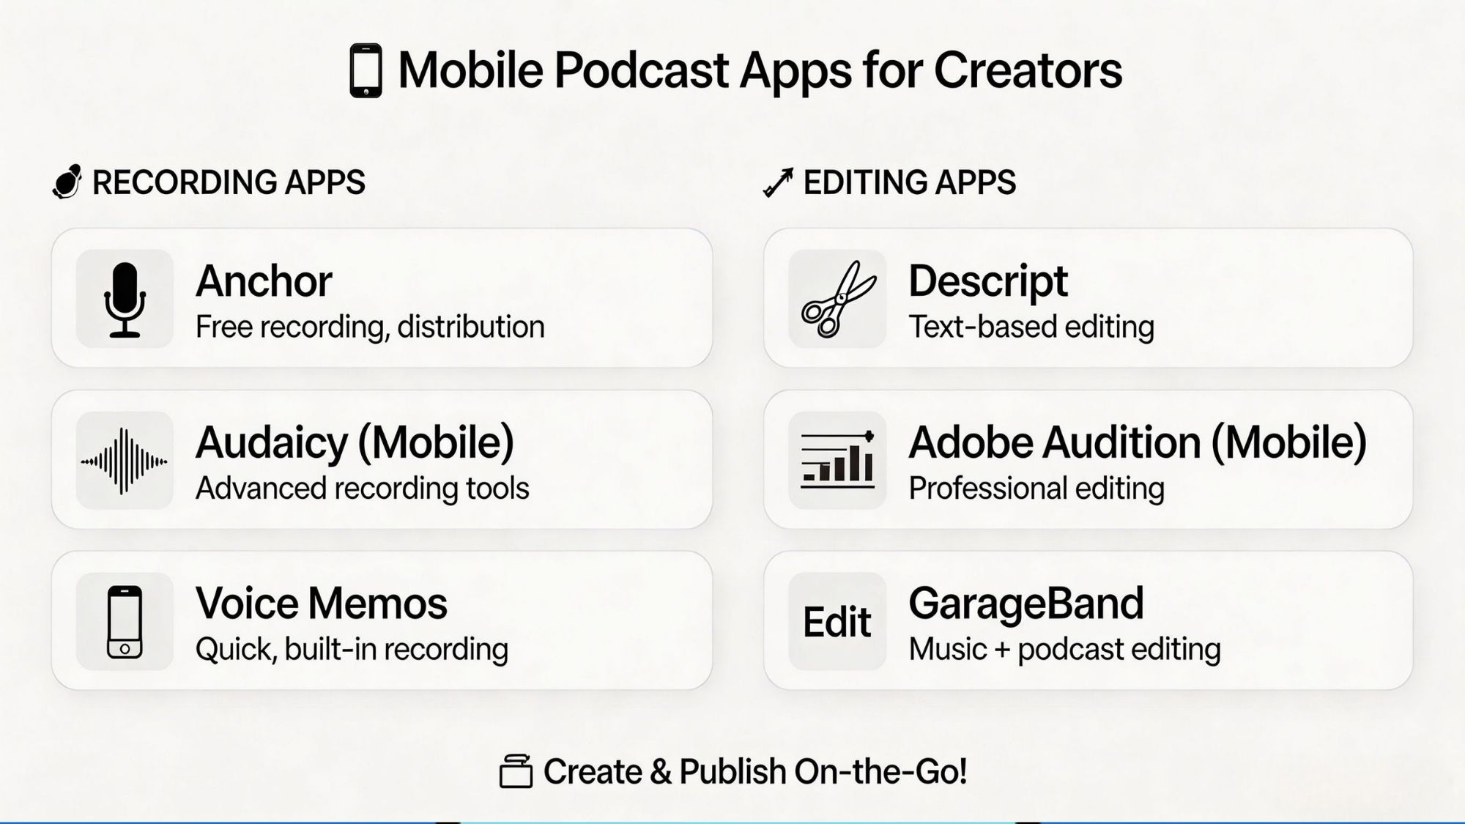The image size is (1465, 824).
Task: Click the box icon beside Create & Publish
Action: pyautogui.click(x=516, y=771)
